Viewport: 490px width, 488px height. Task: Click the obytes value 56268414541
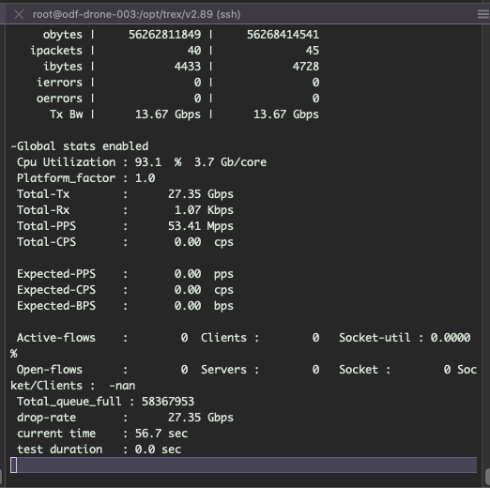tap(283, 35)
